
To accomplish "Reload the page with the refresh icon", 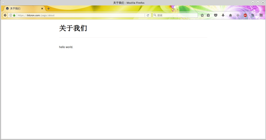I will click(148, 15).
